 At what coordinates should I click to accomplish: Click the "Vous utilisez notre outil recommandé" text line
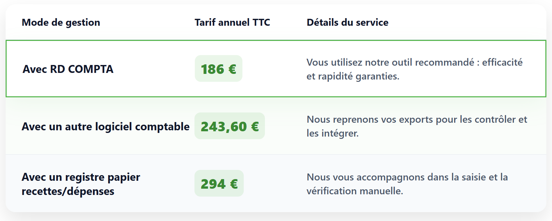point(390,62)
